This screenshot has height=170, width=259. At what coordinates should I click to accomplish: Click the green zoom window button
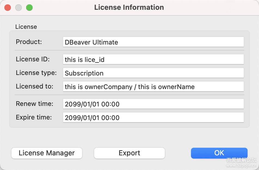[29, 8]
